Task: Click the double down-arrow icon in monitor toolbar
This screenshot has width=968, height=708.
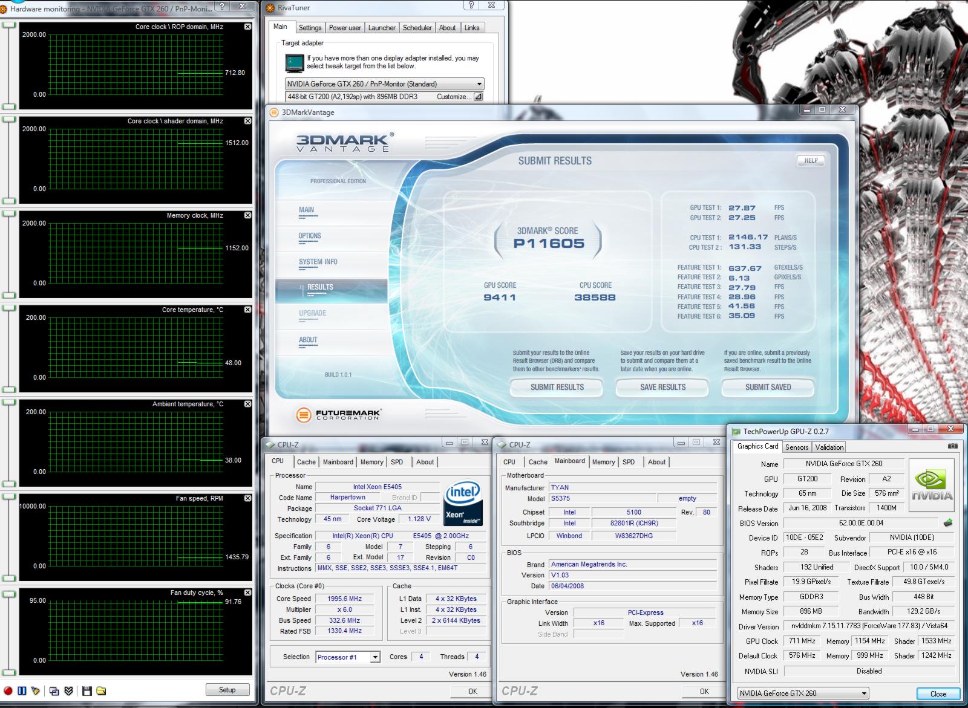Action: [x=68, y=690]
